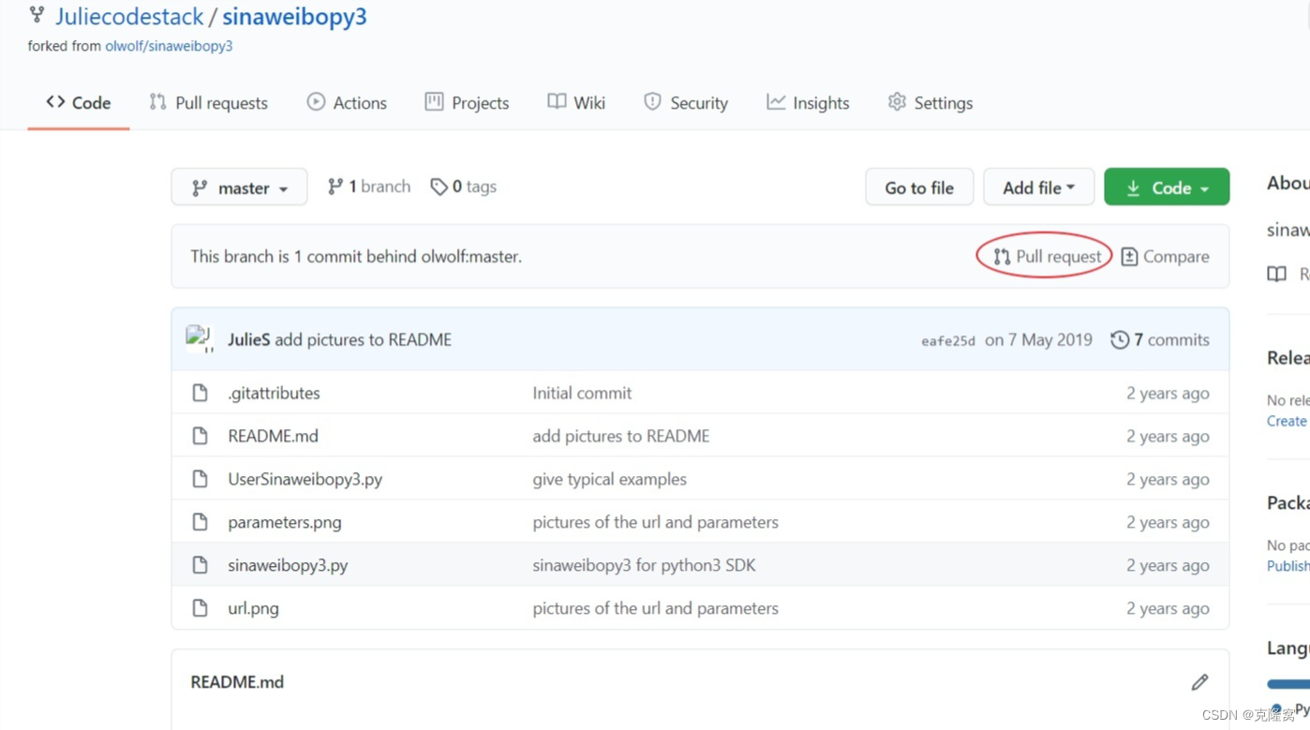
Task: Open the url.png file
Action: (253, 609)
